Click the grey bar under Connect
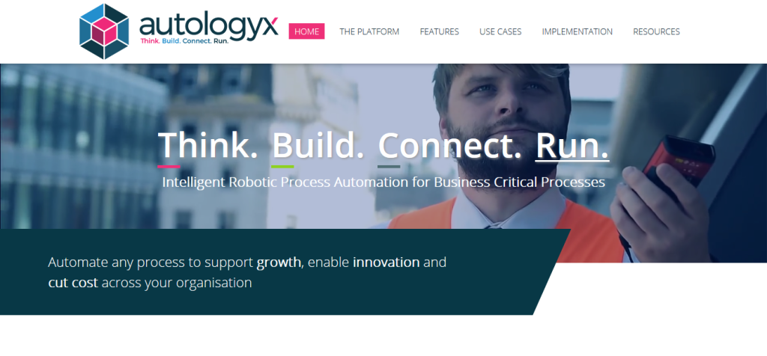Screen dimensions: 767x356 point(389,167)
